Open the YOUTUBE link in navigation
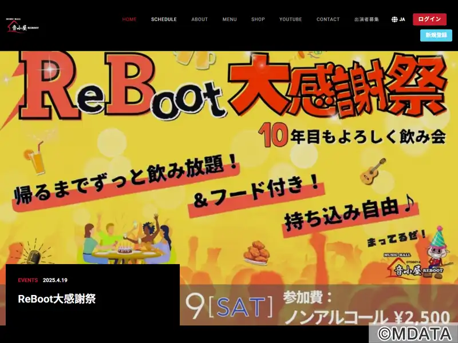458x343 pixels. (291, 19)
